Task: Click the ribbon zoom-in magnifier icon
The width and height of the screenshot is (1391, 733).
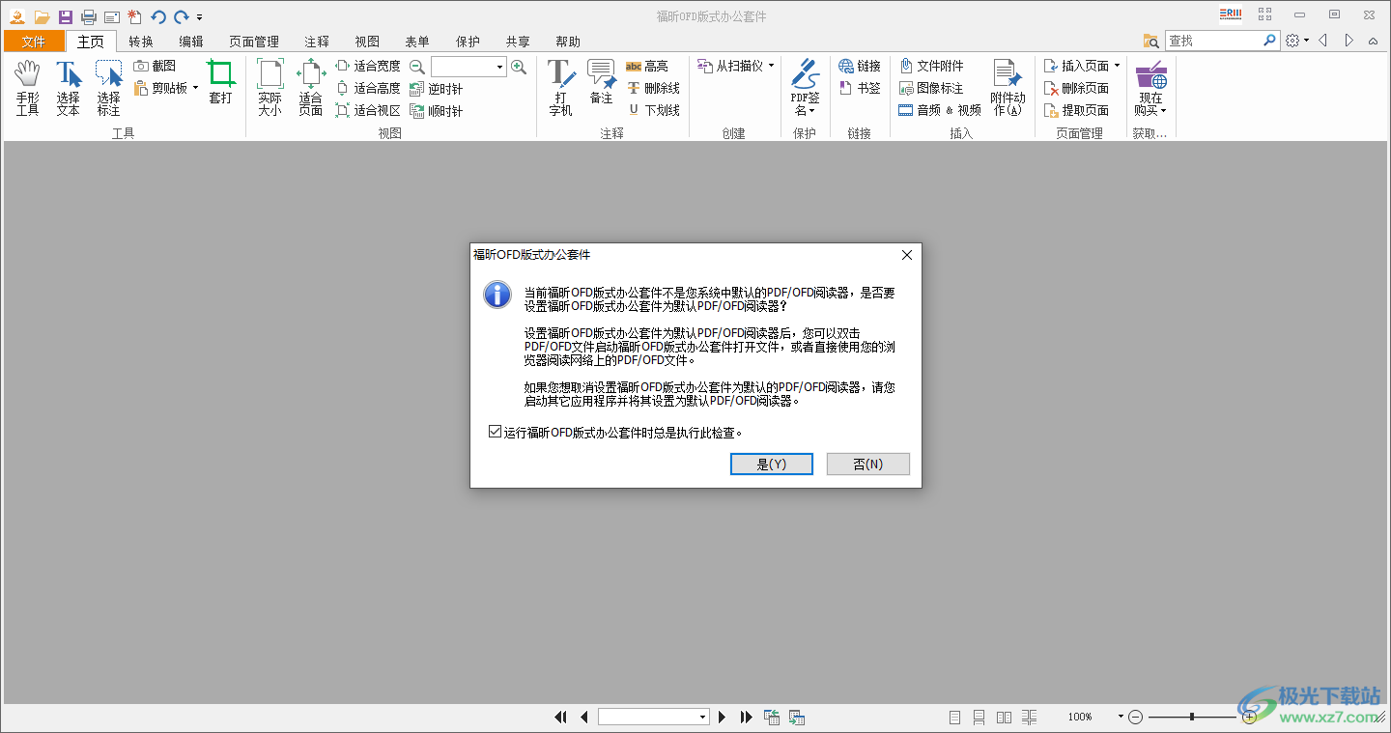Action: pyautogui.click(x=519, y=67)
